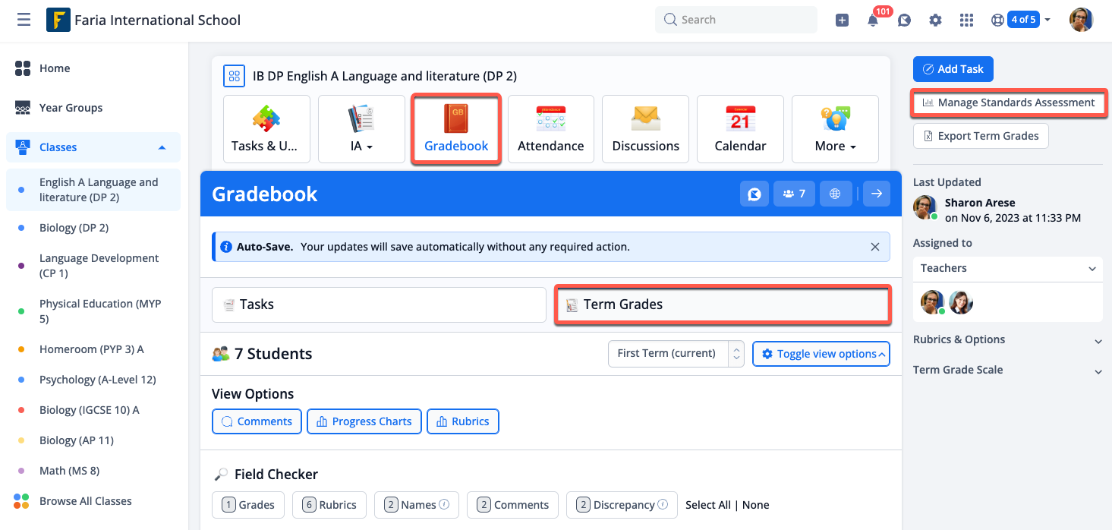Click Export Term Grades button
Screen dimensions: 1112x530
981,136
